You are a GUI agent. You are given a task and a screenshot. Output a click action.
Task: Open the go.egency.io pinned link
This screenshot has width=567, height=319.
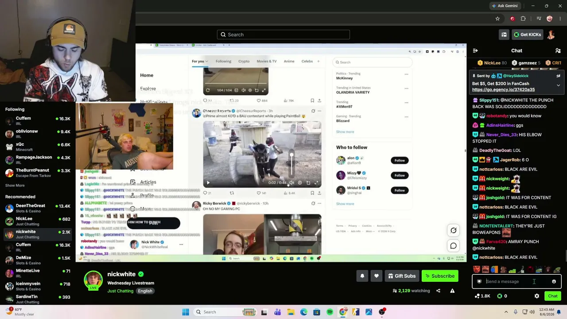click(503, 89)
